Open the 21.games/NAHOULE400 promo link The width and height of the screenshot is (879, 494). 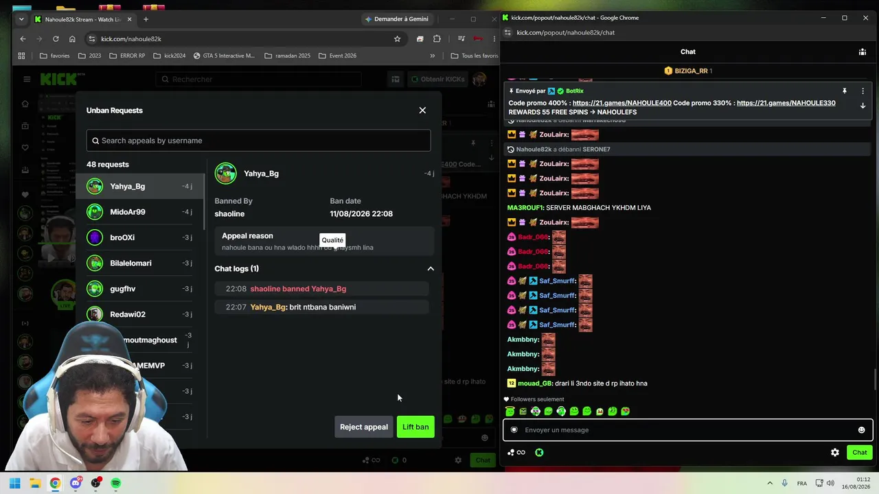622,103
